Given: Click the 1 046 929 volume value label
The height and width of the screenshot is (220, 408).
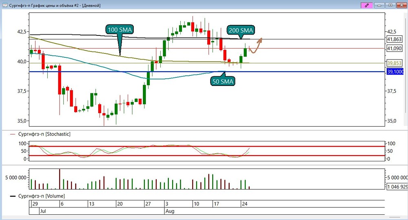Looking at the screenshot, I should tap(397, 187).
